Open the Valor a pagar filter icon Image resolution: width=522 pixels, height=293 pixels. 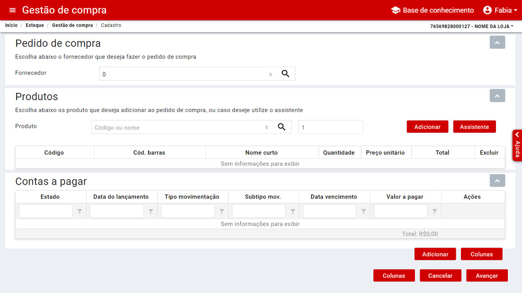pyautogui.click(x=434, y=211)
